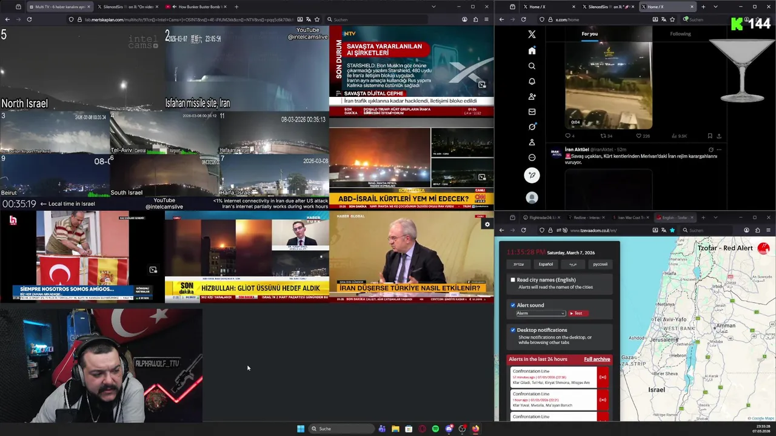Screen dimensions: 776x436
Task: List all tabs in the X browser window
Action: pyautogui.click(x=715, y=7)
